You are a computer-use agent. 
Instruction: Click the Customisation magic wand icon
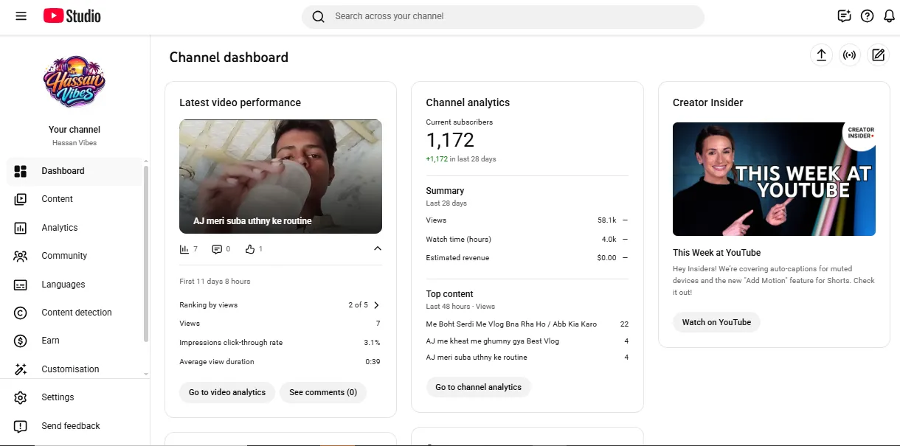click(21, 369)
